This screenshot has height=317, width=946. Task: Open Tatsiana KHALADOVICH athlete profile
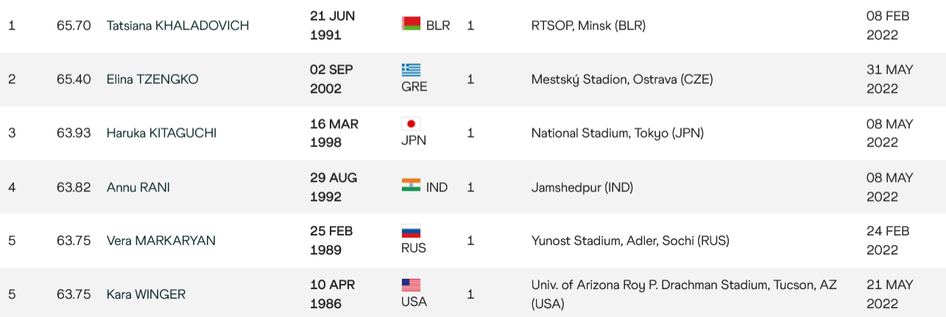[177, 26]
